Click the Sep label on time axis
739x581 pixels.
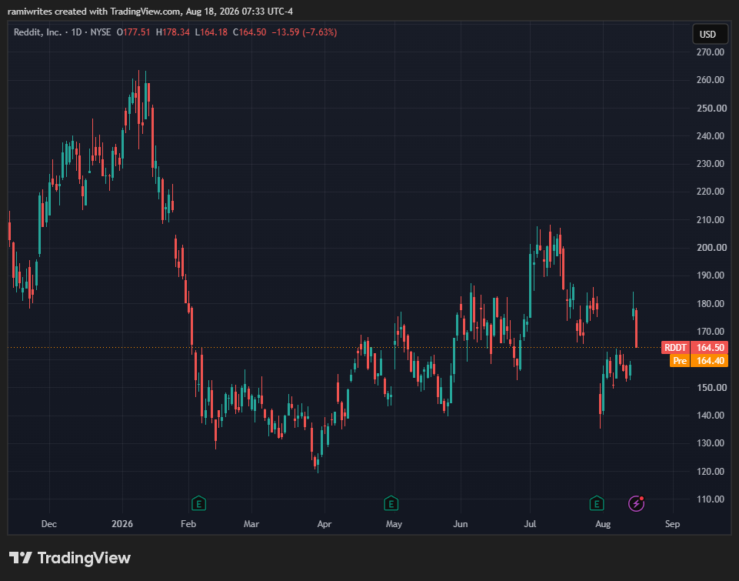673,524
